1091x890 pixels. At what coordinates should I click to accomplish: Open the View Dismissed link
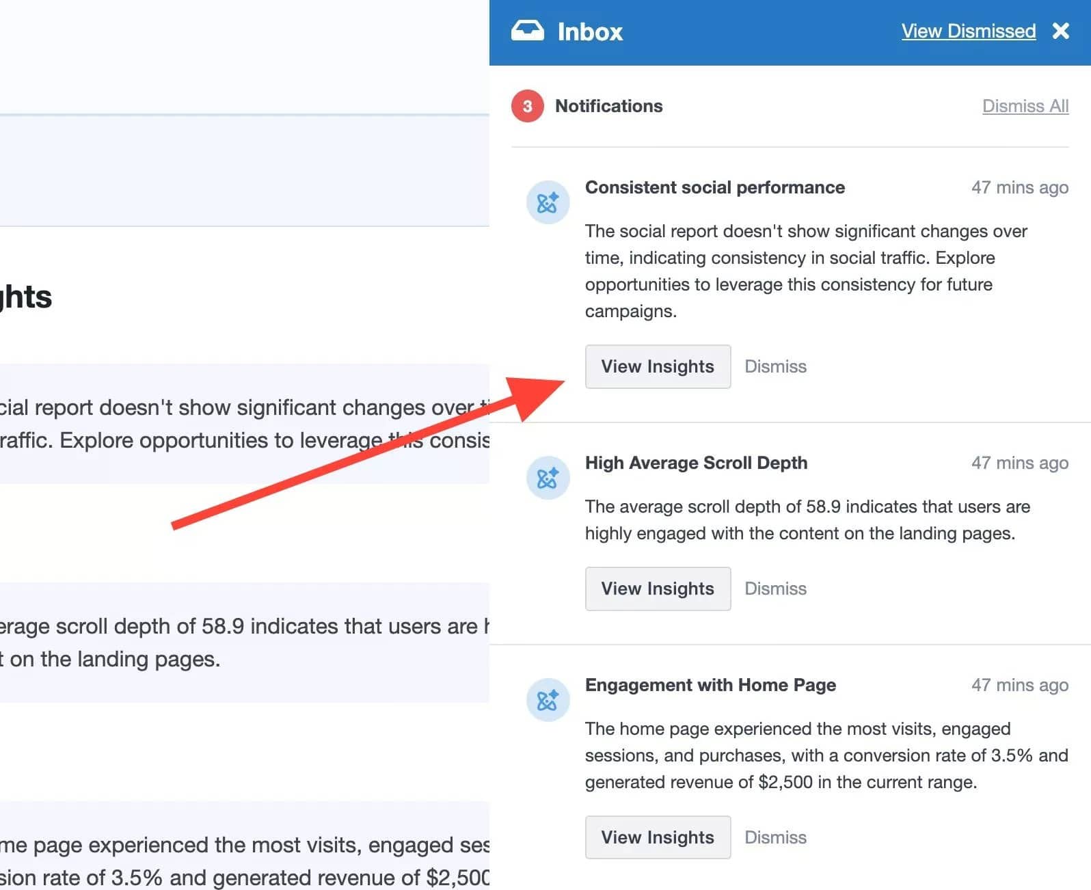pyautogui.click(x=968, y=31)
